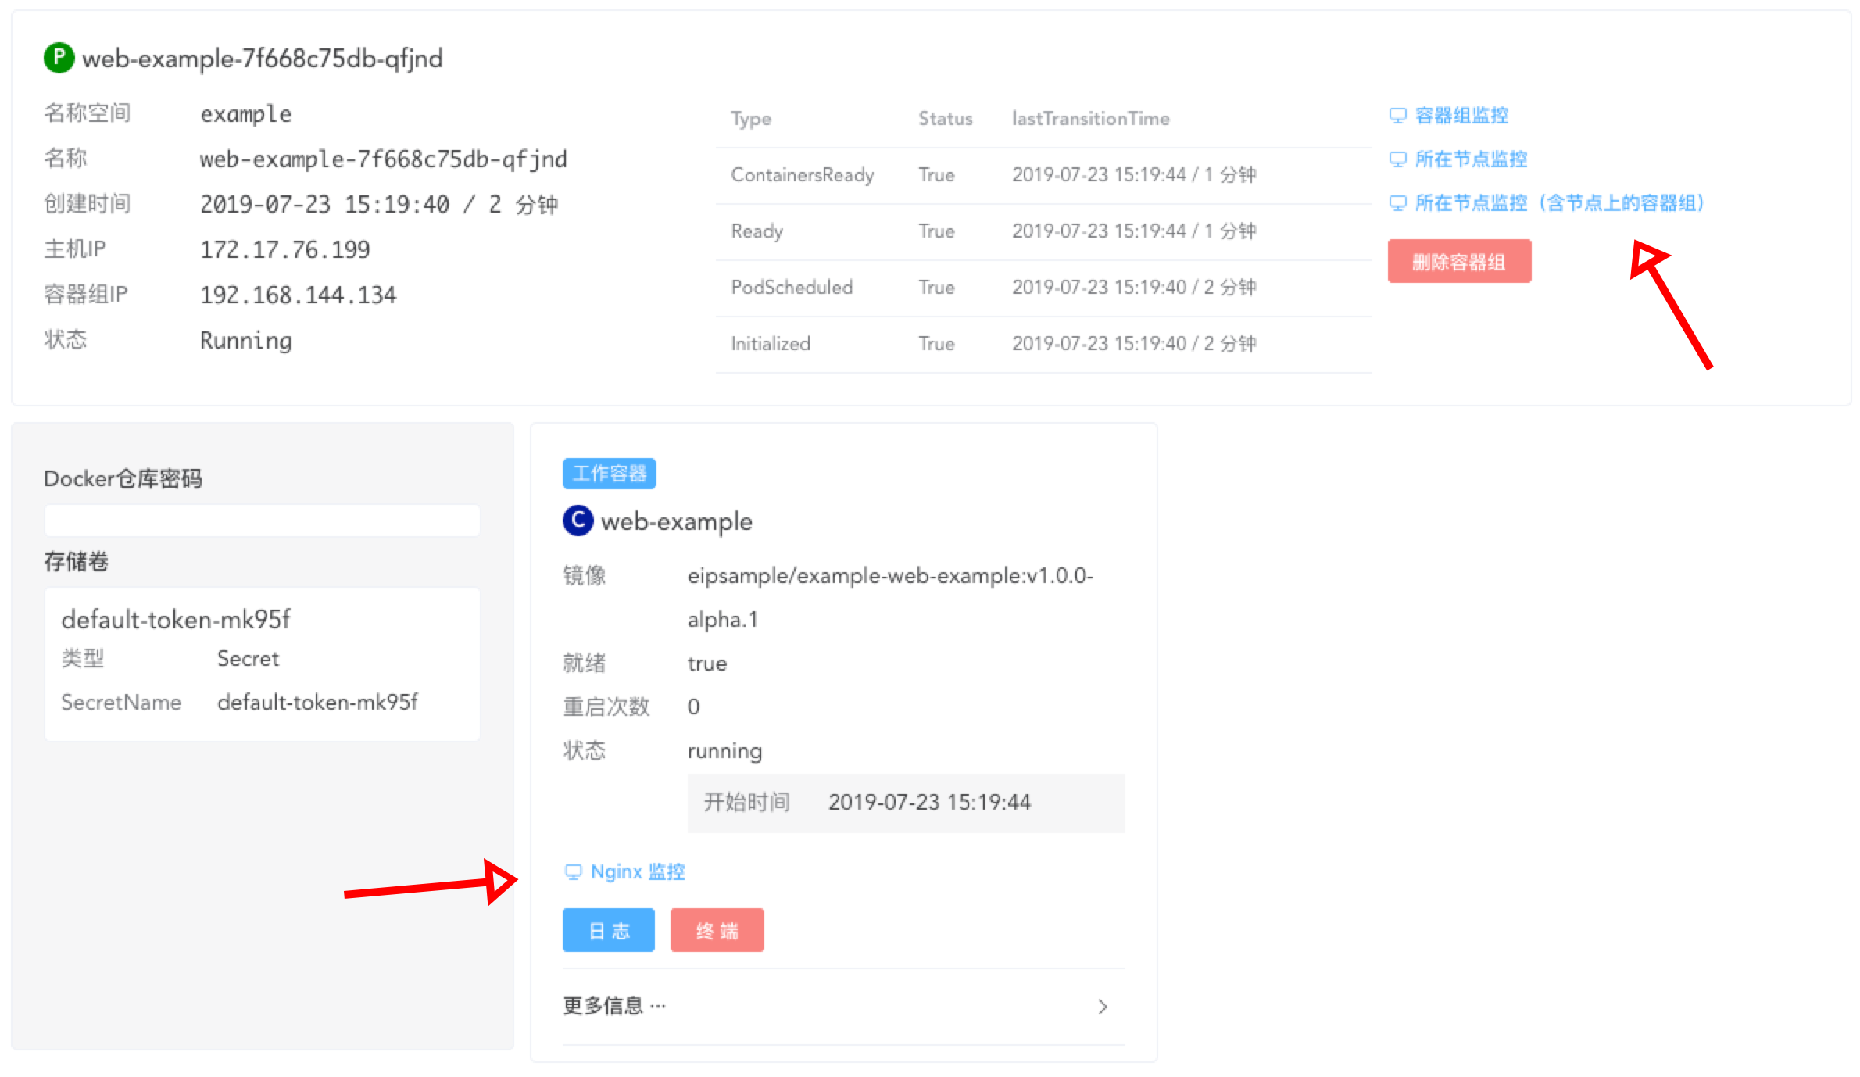Screen dimensions: 1860x1077
Task: Click monitor icon beside 容器组监控
Action: (x=1397, y=116)
